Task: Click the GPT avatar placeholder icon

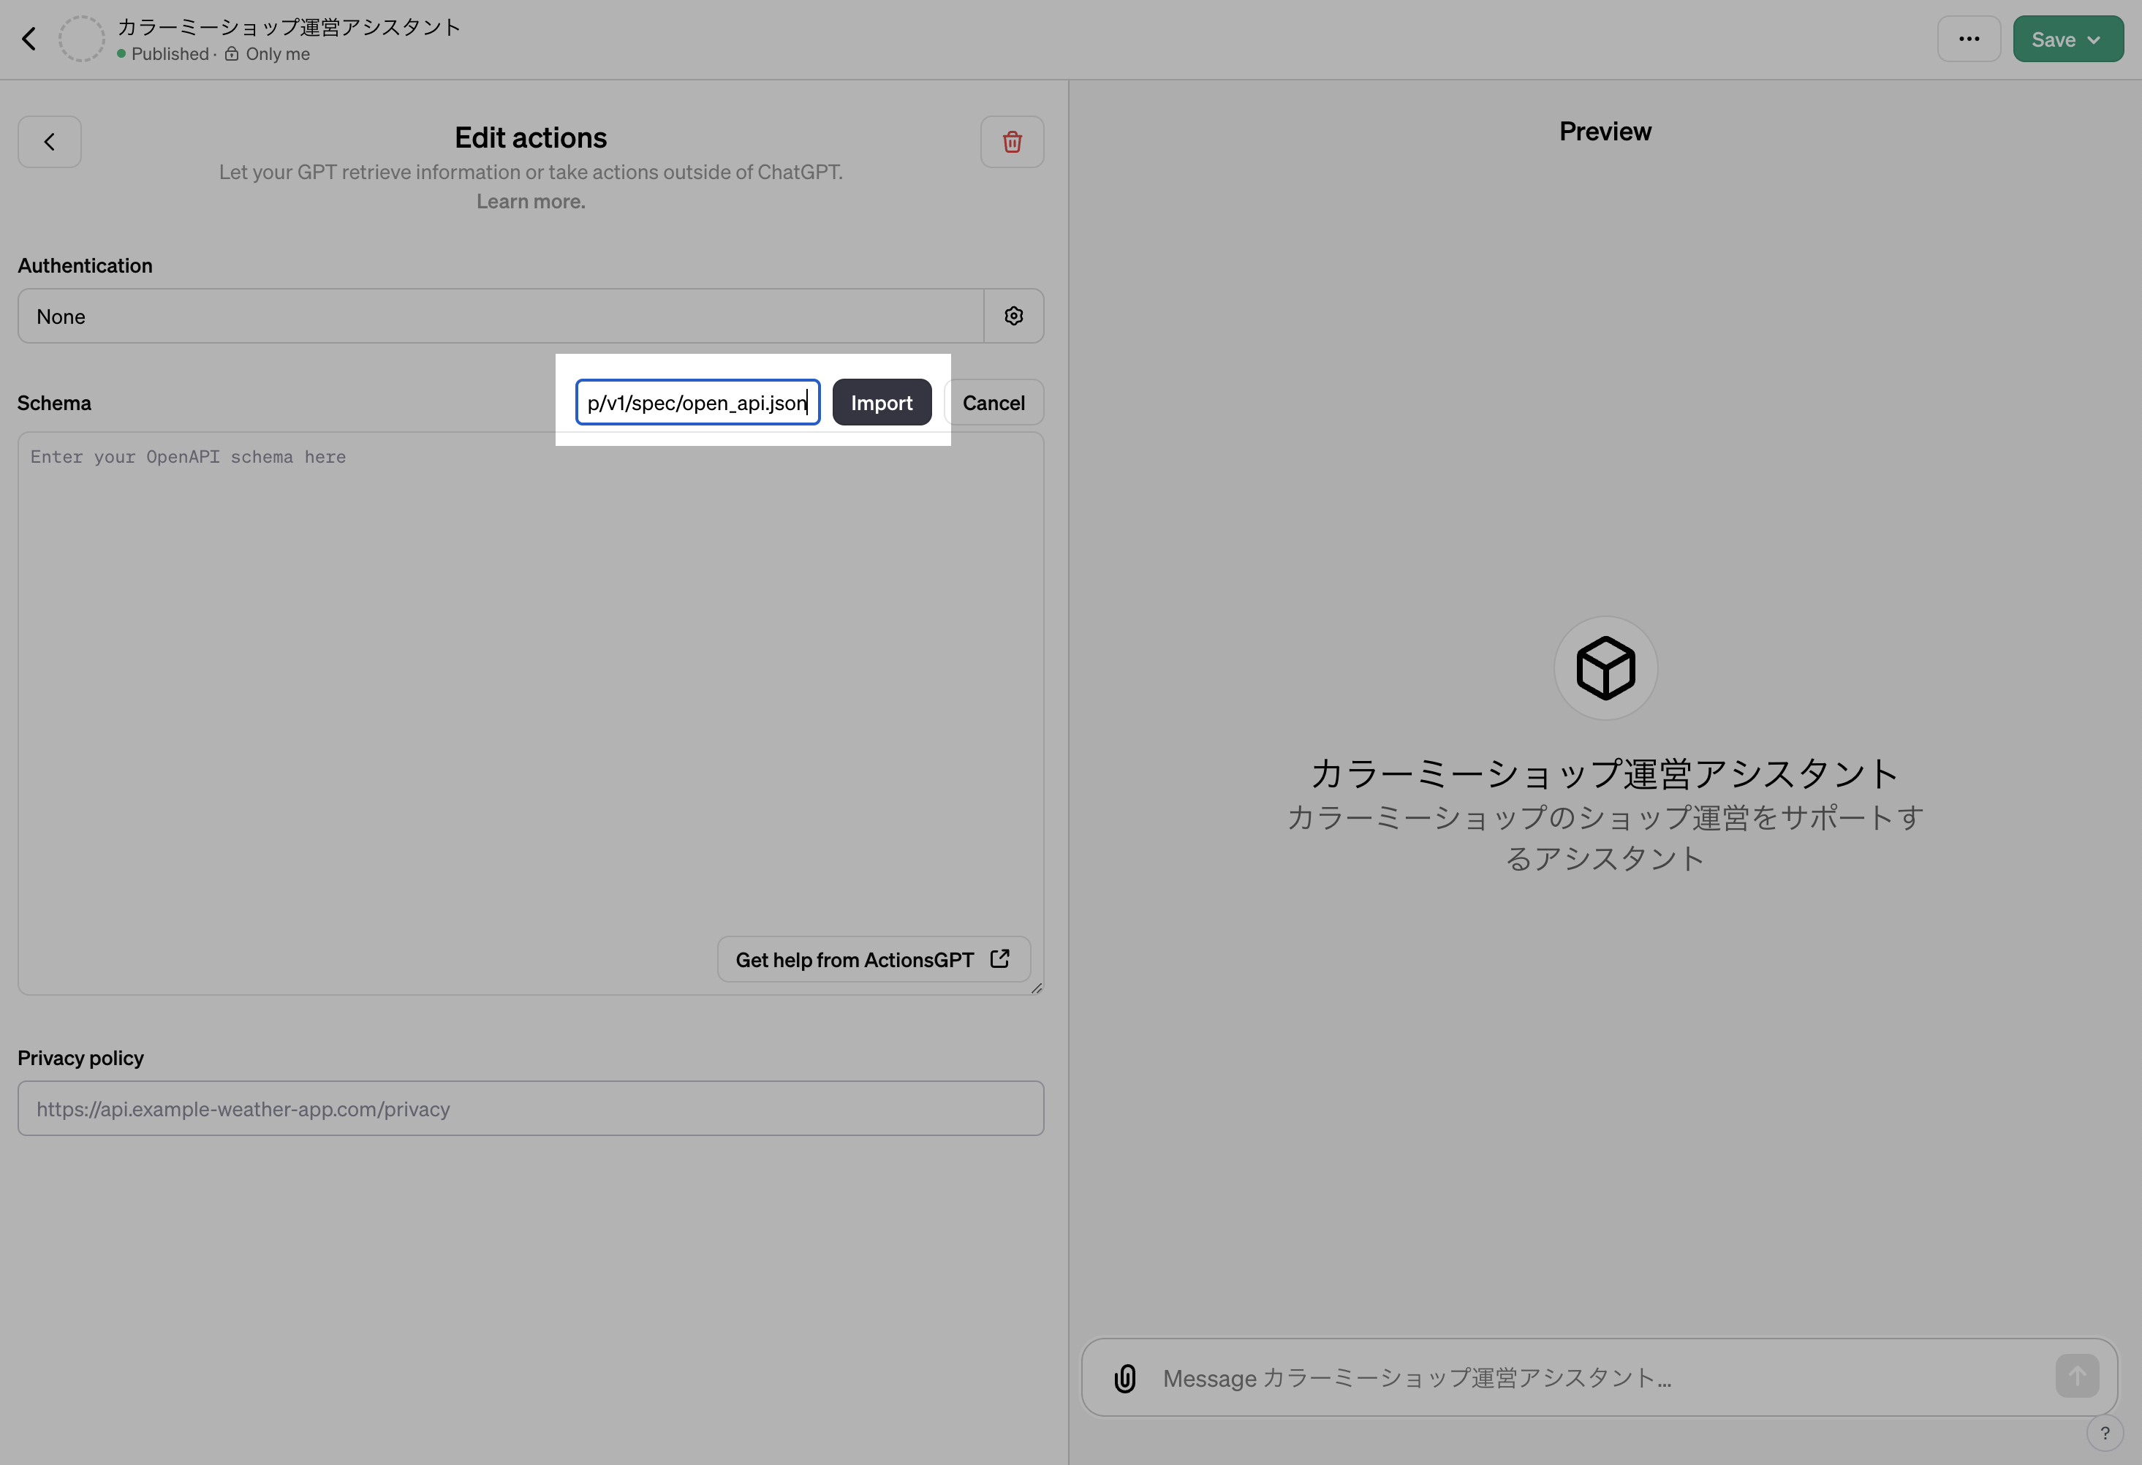Action: [x=82, y=38]
